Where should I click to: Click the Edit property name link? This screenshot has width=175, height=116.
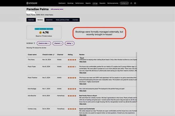(57, 9)
